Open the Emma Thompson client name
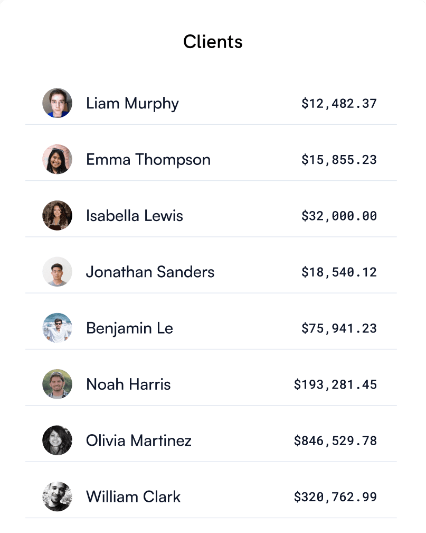Screen dimensions: 426x533 (148, 159)
